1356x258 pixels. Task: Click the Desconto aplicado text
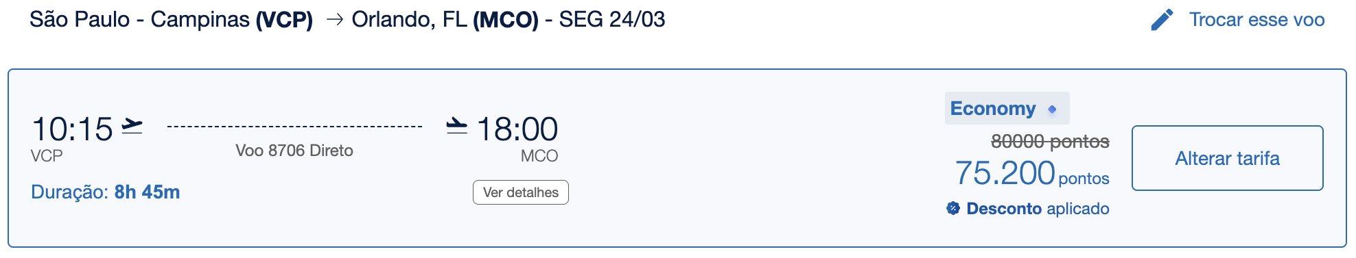(1038, 209)
